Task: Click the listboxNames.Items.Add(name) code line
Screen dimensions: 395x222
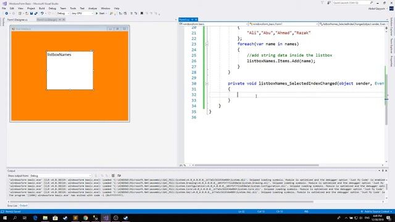Action: [281, 61]
